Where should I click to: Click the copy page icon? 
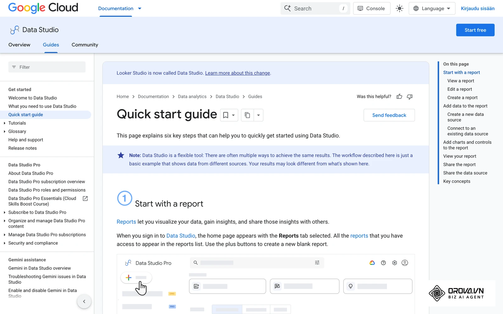(247, 115)
